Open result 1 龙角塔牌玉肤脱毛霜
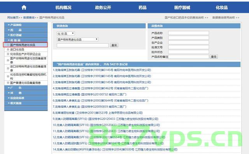The image size is (249, 154). (x=102, y=70)
